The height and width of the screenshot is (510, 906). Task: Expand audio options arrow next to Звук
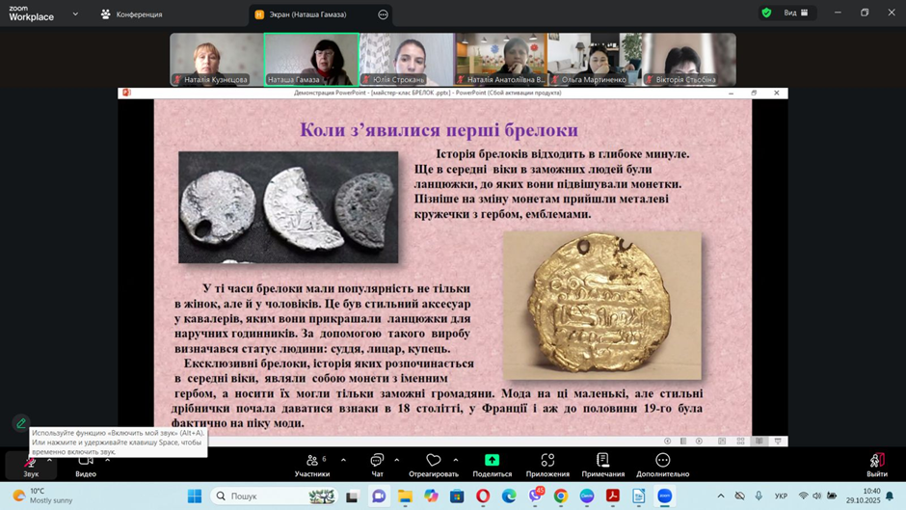click(x=50, y=460)
